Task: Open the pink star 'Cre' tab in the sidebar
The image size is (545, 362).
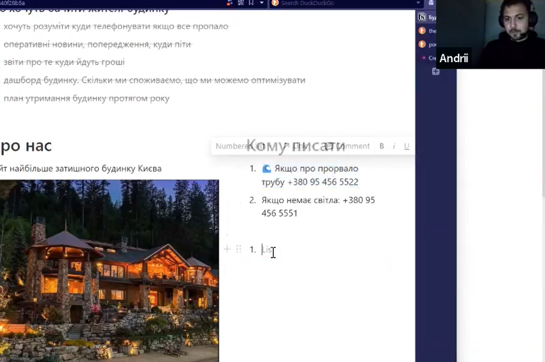Action: click(424, 58)
